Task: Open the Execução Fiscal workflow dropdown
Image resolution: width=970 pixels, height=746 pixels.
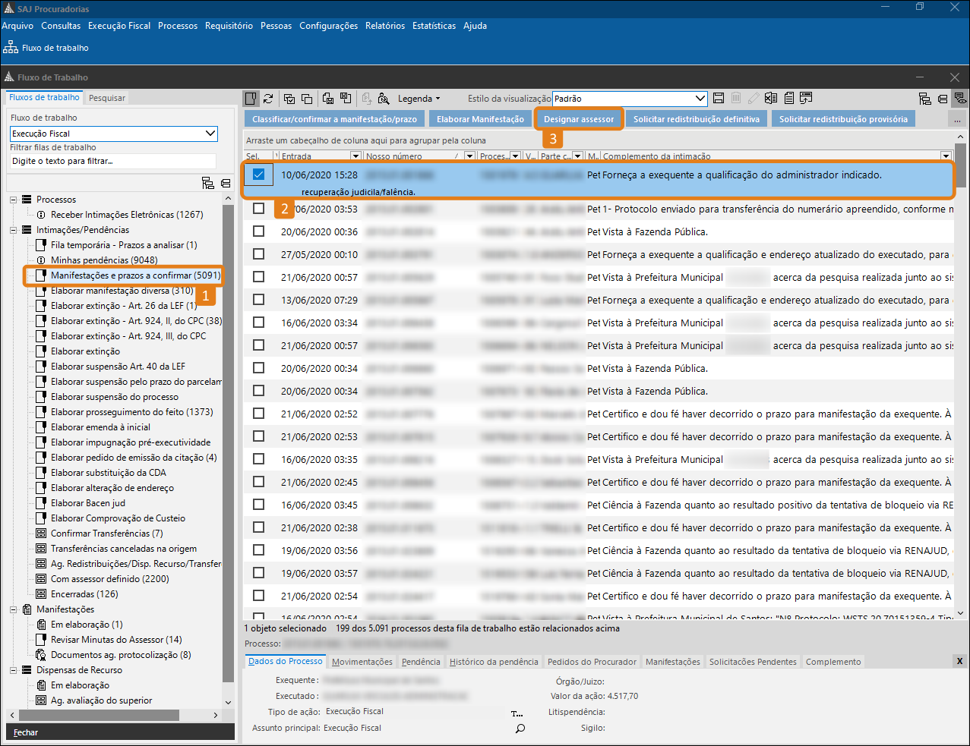Action: click(x=210, y=134)
